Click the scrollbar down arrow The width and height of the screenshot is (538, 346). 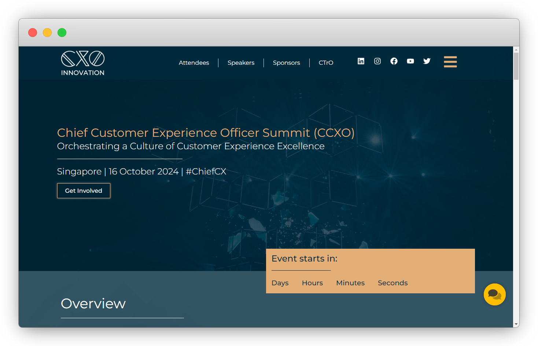point(516,324)
